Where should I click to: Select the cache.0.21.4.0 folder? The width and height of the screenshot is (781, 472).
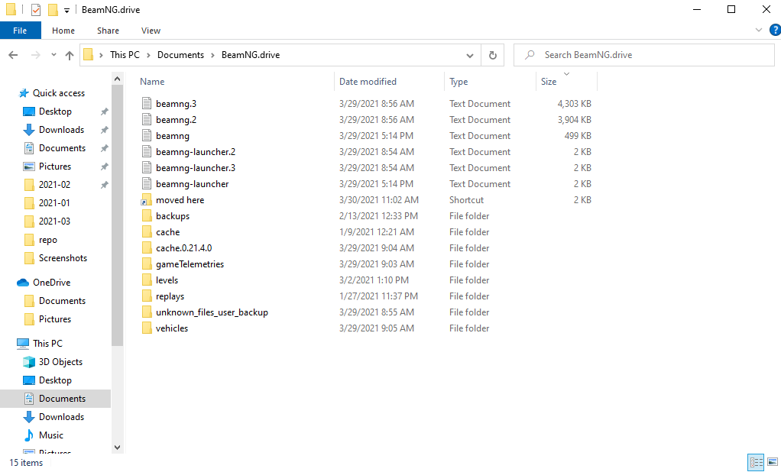coord(184,248)
